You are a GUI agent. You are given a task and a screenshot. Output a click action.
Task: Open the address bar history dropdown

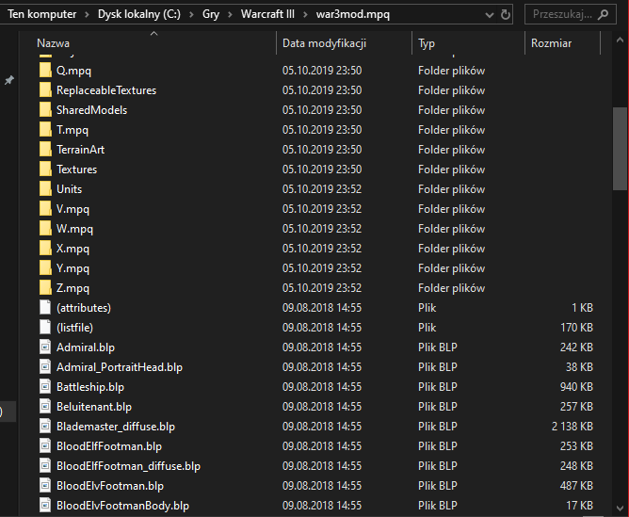pos(490,15)
